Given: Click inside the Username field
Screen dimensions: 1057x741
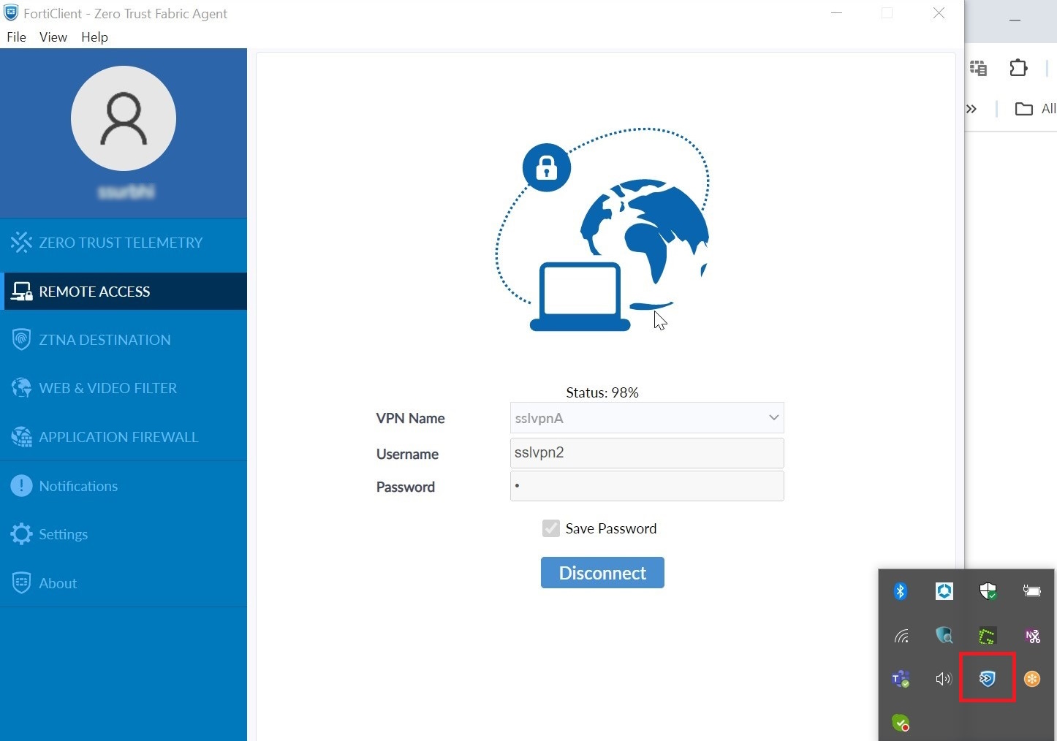Looking at the screenshot, I should 646,453.
